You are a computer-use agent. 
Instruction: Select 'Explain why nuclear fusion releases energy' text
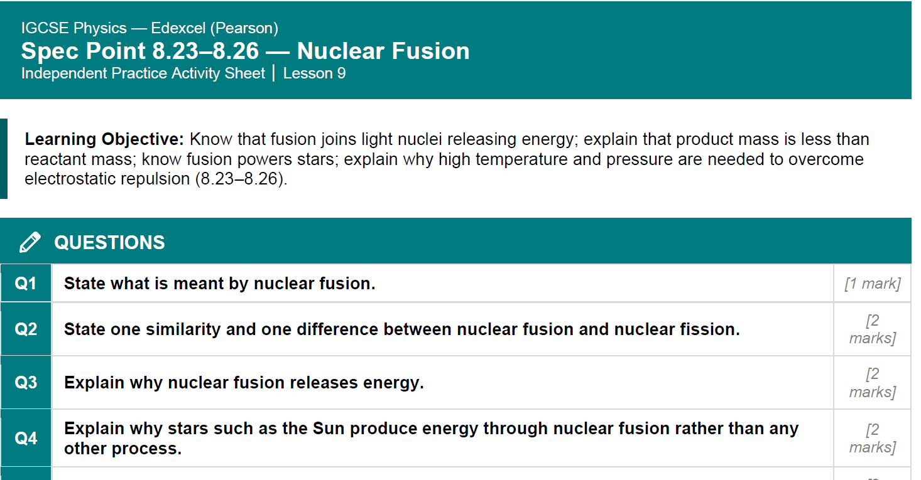pos(244,383)
